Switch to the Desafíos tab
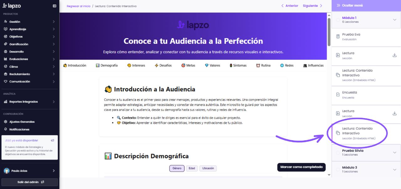Screen dimensions: 401x189 coord(163,65)
